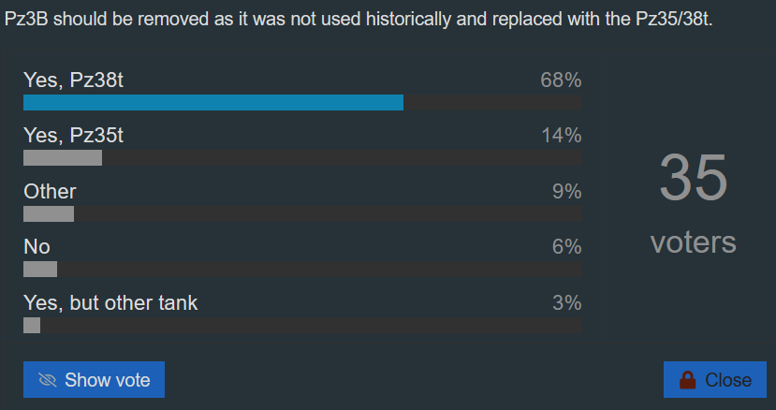Click the 6% percentage for No

[566, 247]
